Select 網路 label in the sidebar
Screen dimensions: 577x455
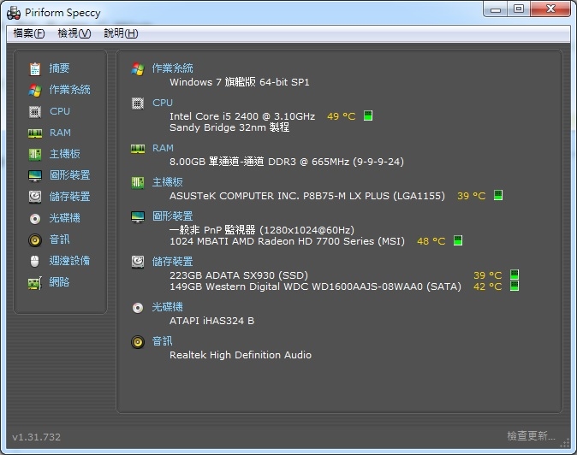(x=59, y=282)
